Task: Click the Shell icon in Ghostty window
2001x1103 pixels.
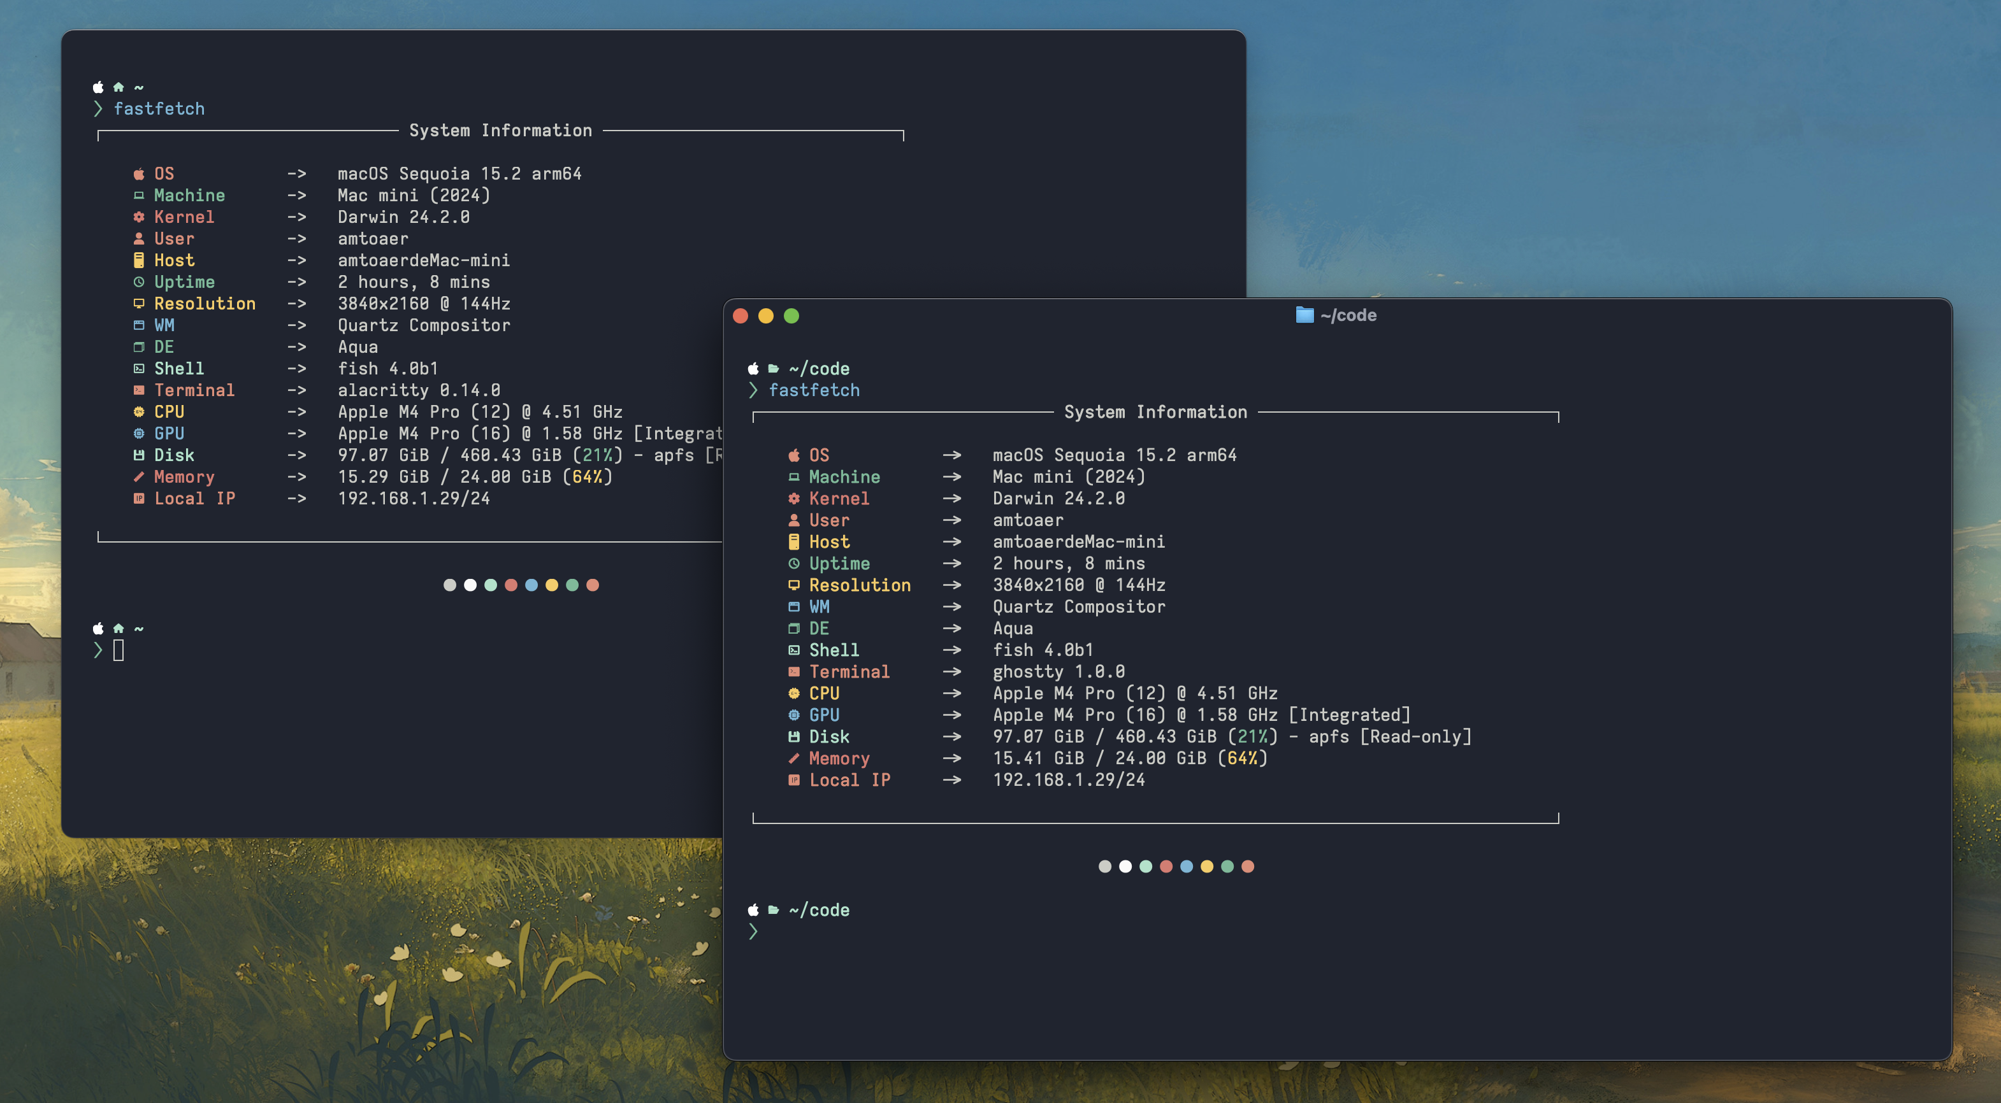Action: coord(794,650)
